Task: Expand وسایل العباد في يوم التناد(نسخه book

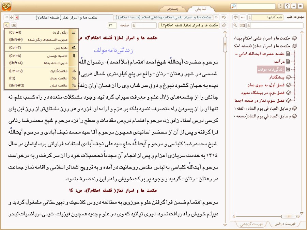Action: point(294,116)
